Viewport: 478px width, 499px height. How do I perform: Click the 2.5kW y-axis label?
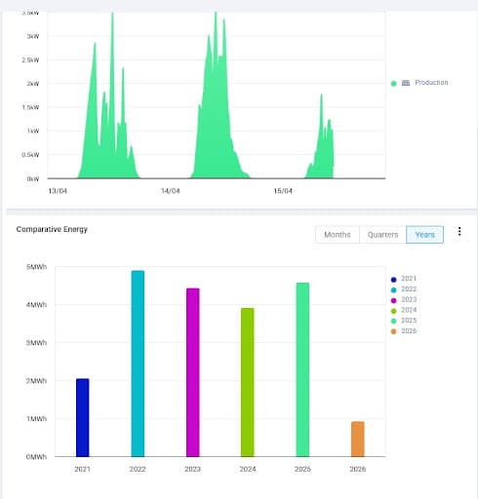[x=30, y=60]
